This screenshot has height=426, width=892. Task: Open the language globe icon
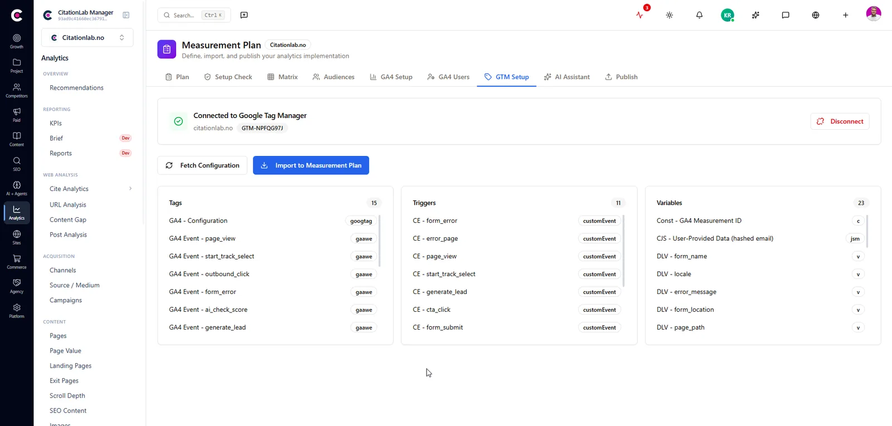pyautogui.click(x=816, y=15)
